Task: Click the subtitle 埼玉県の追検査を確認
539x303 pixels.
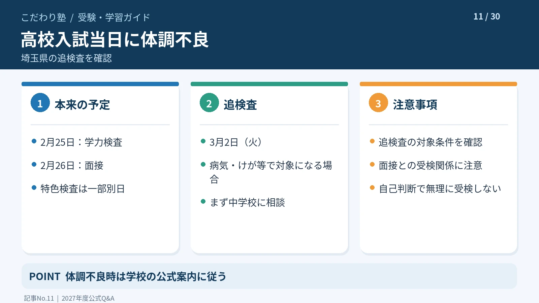Action: point(66,58)
